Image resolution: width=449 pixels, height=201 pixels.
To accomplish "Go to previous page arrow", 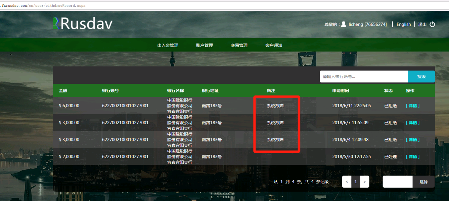I will [x=347, y=182].
